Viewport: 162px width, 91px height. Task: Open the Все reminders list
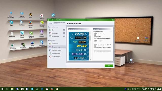[x=56, y=30]
